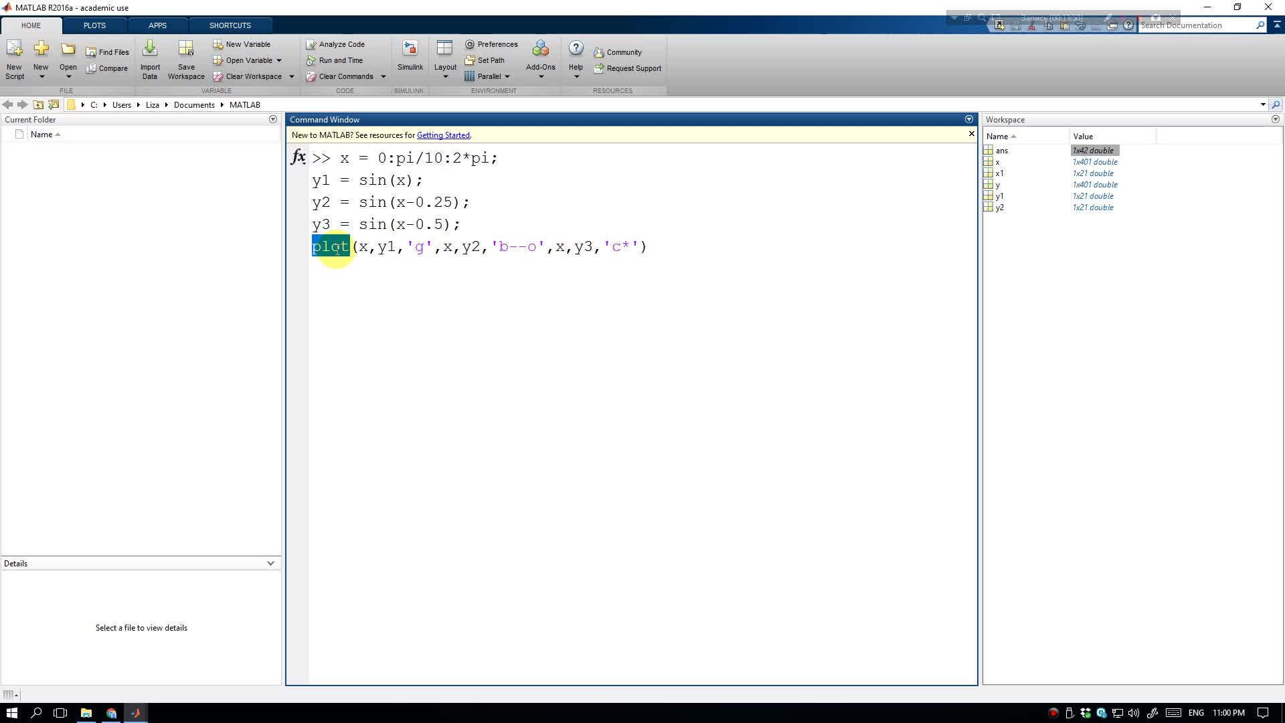This screenshot has width=1285, height=723.
Task: Click the Compare files button
Action: coord(107,68)
